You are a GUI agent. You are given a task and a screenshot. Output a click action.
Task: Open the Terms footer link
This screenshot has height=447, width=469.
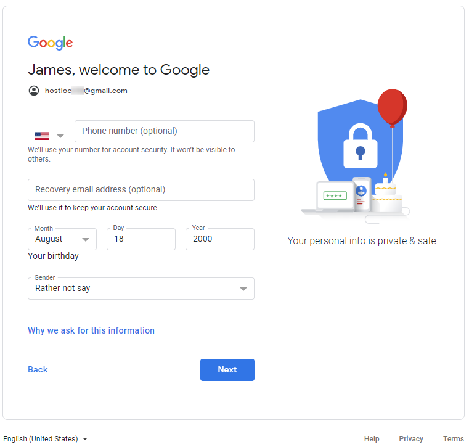(454, 439)
